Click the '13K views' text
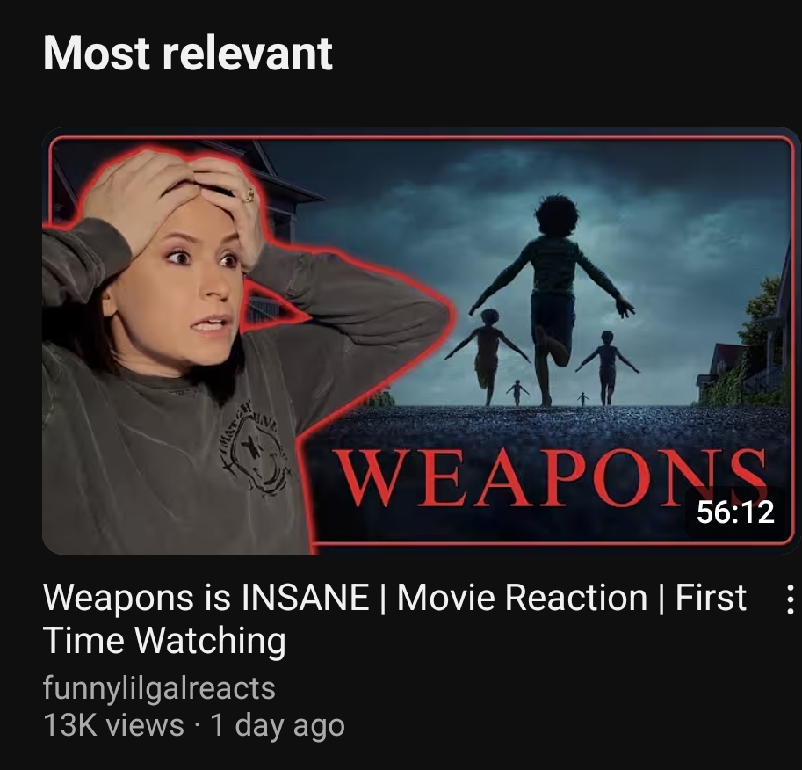 pos(113,725)
